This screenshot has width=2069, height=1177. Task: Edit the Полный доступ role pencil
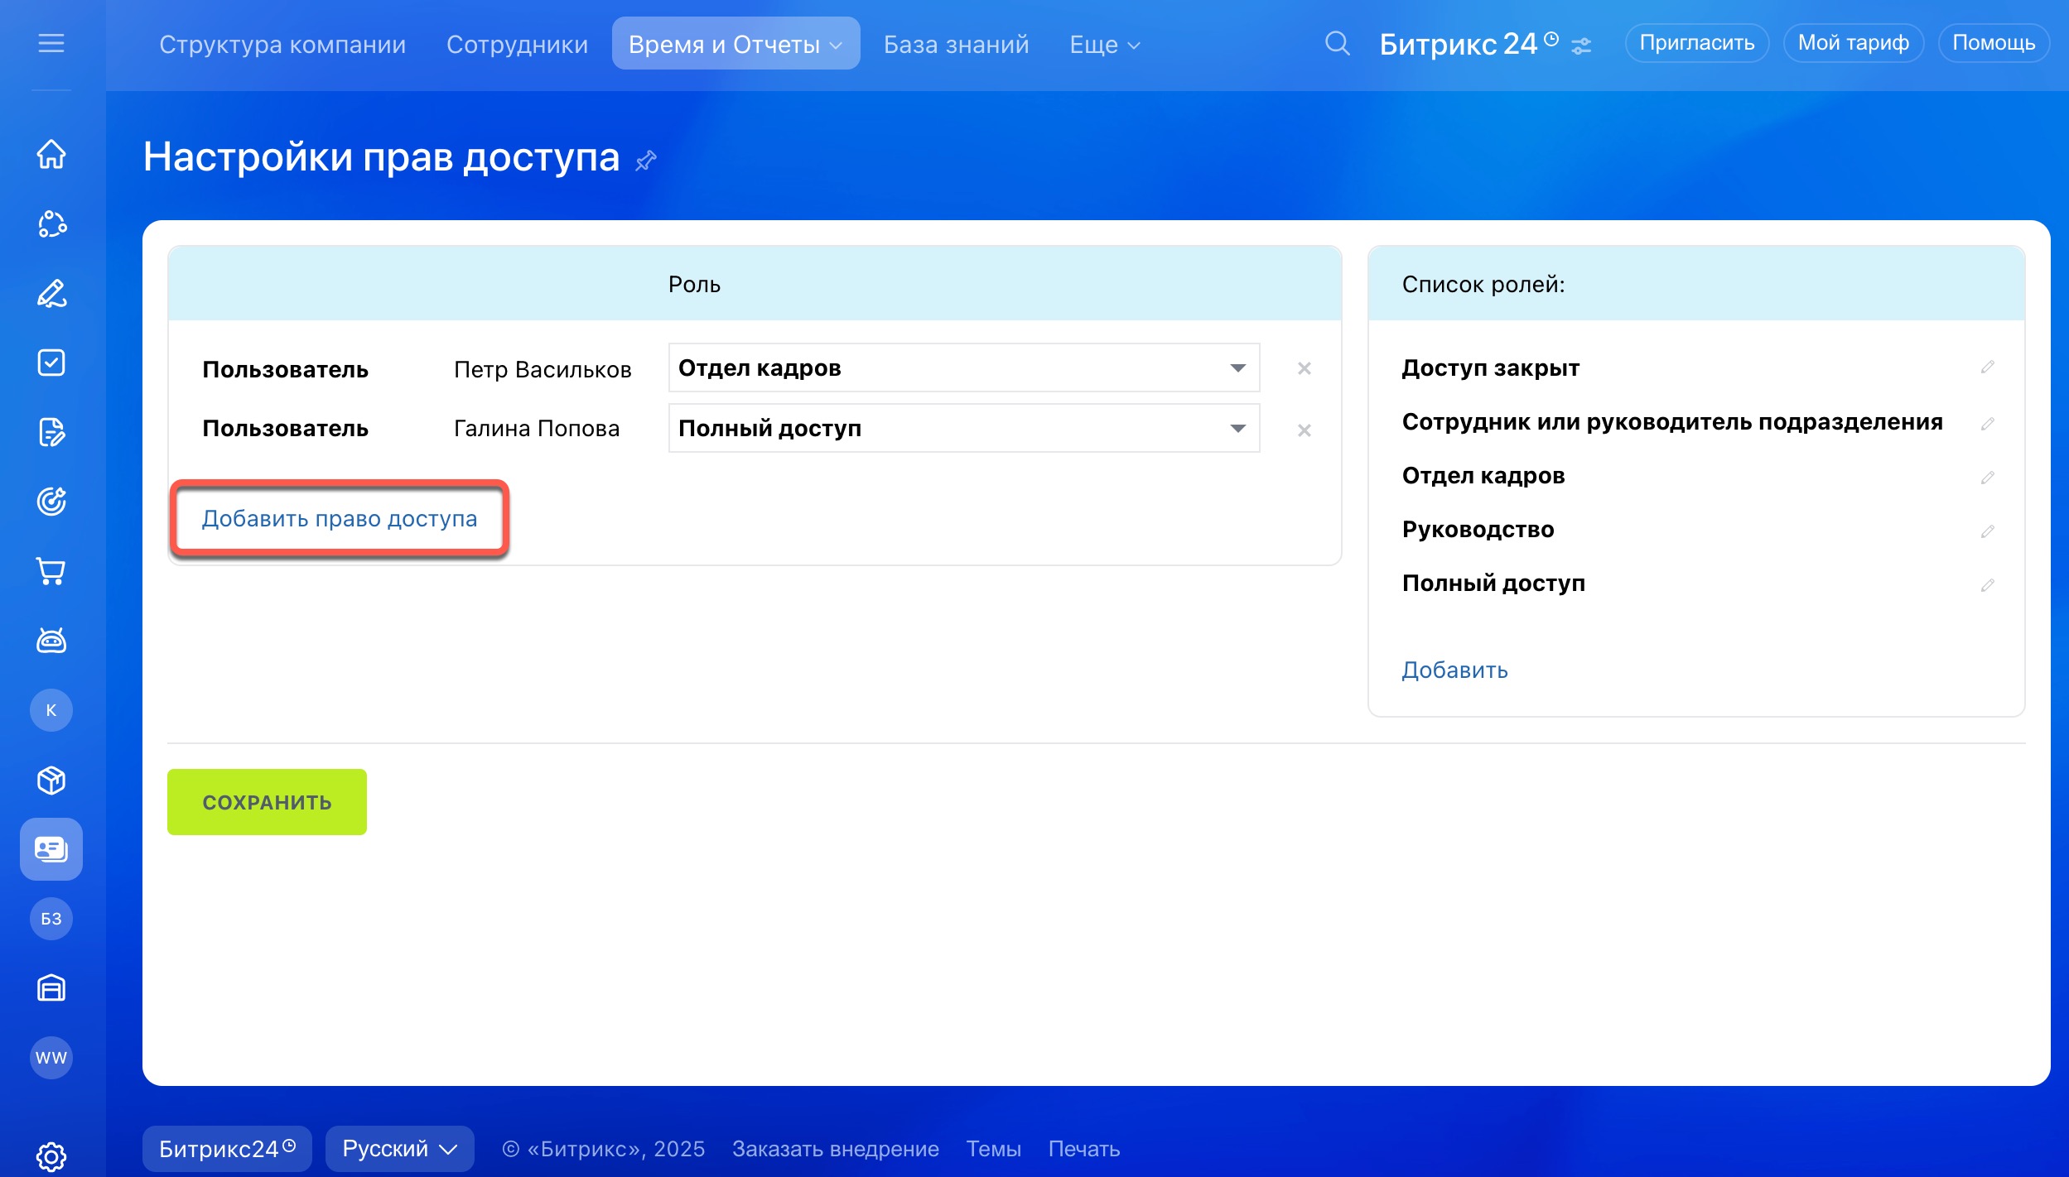coord(1988,585)
